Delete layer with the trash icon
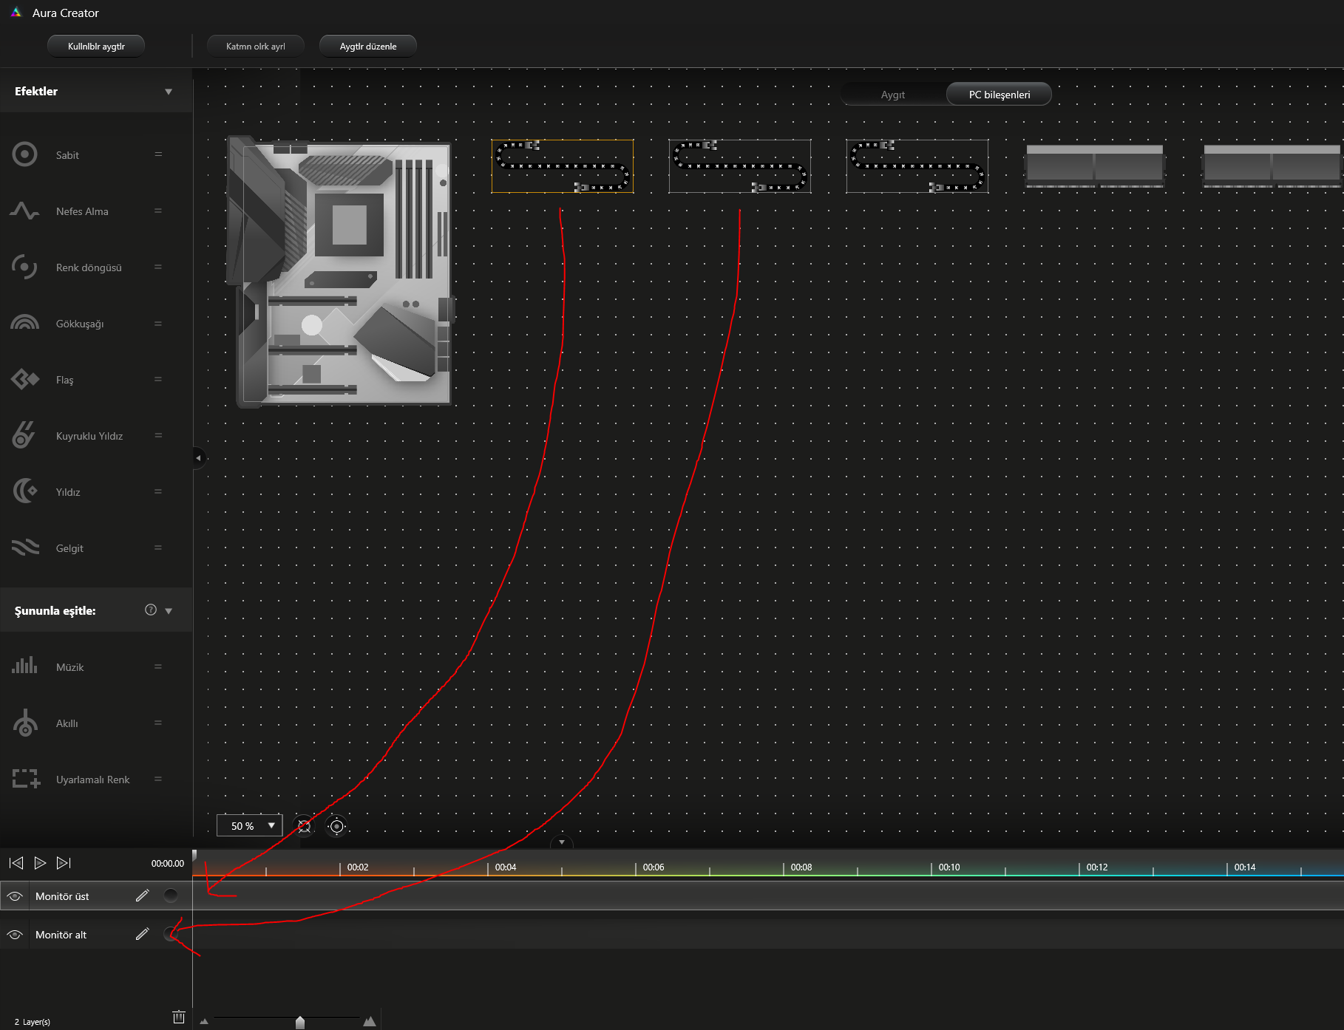Viewport: 1344px width, 1030px height. click(x=178, y=1017)
